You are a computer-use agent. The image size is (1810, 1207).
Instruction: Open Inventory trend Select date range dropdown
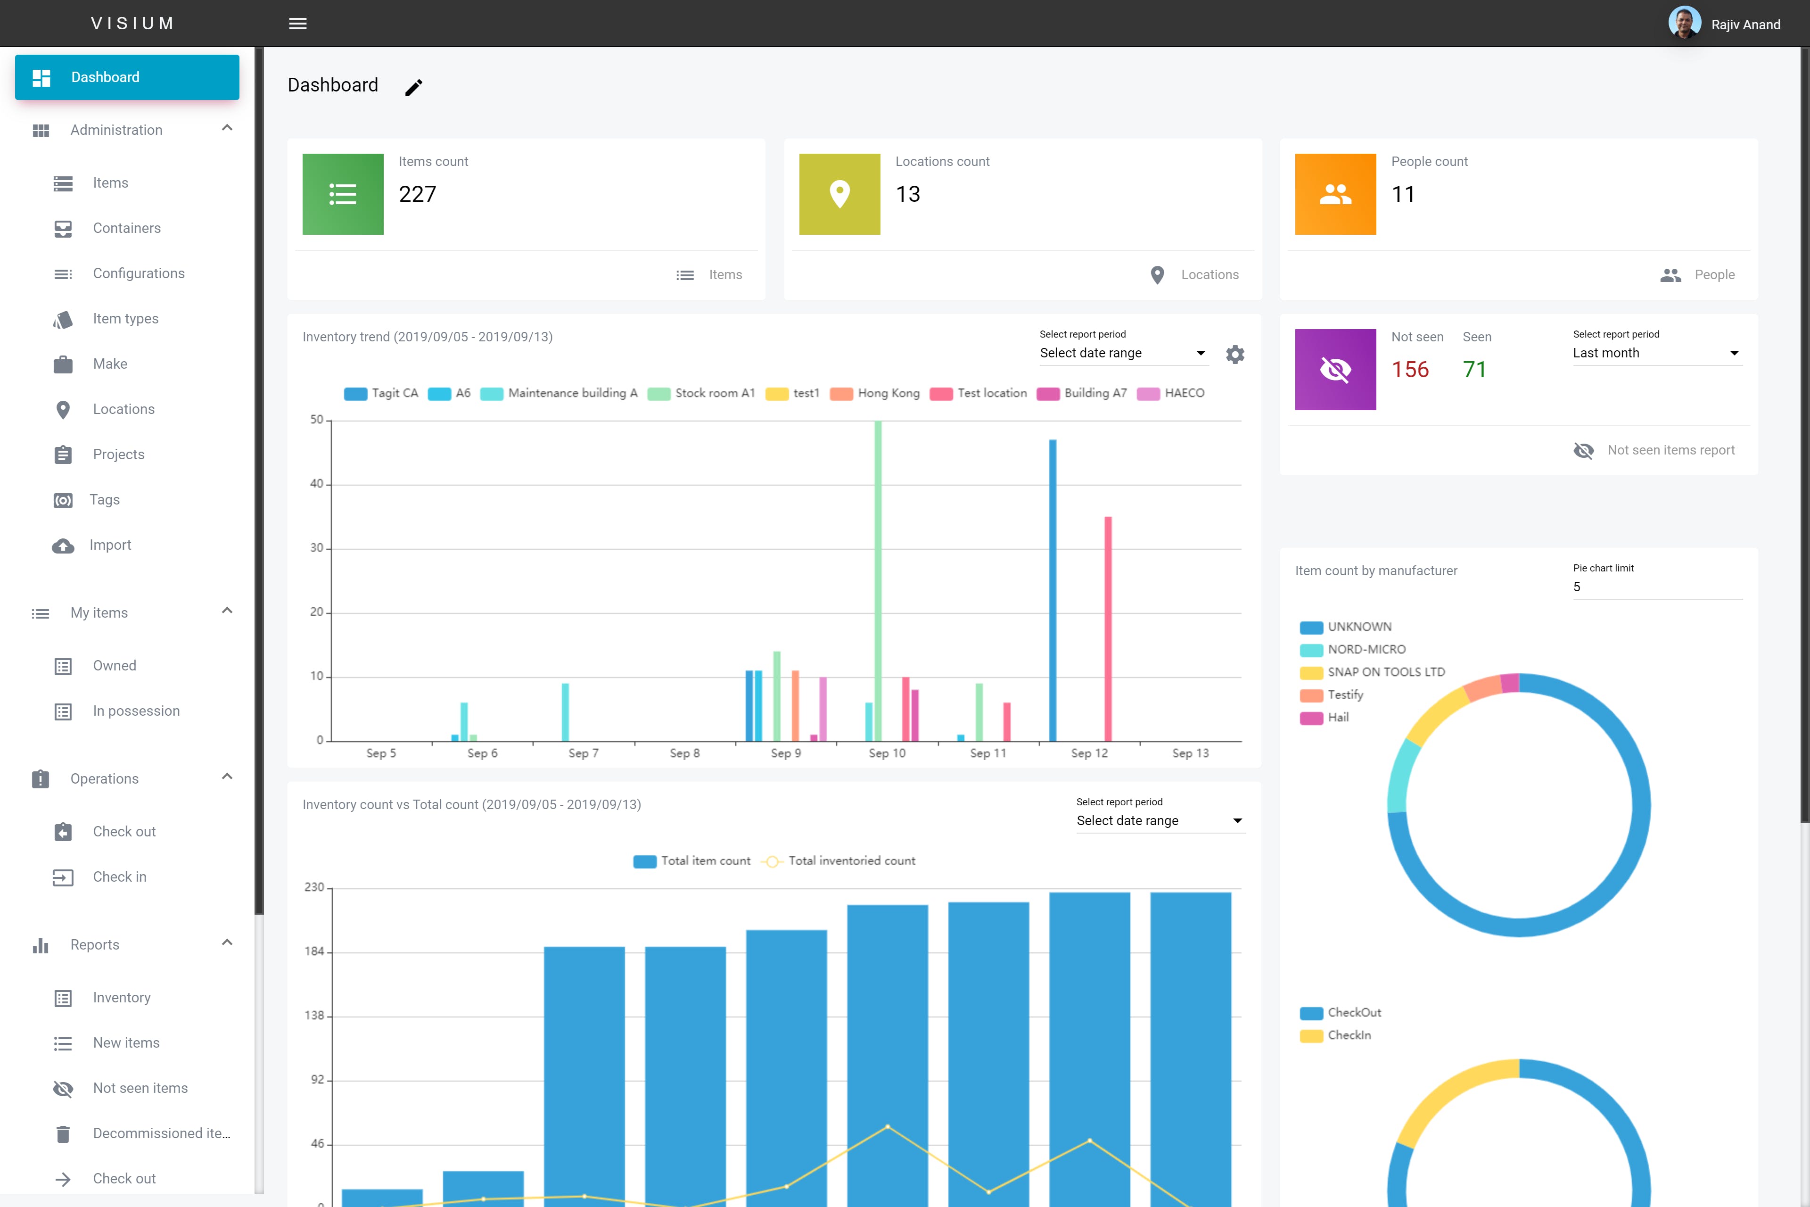[1123, 353]
